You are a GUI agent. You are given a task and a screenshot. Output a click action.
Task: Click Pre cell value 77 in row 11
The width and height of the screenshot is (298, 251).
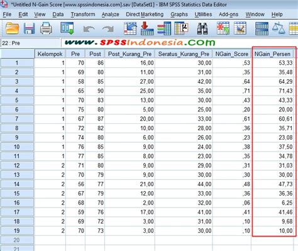click(x=75, y=156)
